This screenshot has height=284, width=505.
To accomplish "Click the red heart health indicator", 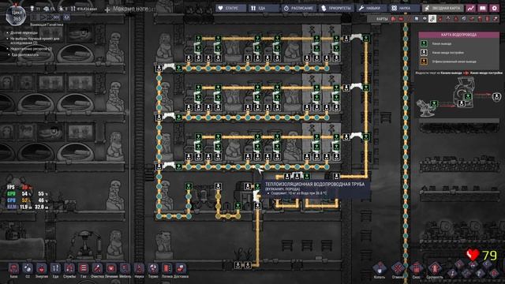I will 473,255.
